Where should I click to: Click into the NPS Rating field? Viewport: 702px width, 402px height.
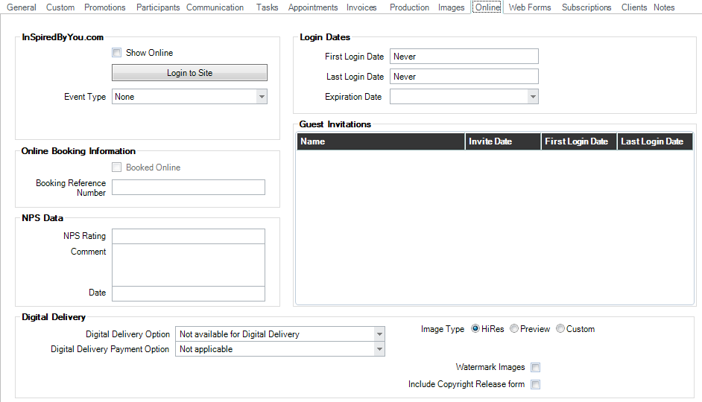[189, 236]
